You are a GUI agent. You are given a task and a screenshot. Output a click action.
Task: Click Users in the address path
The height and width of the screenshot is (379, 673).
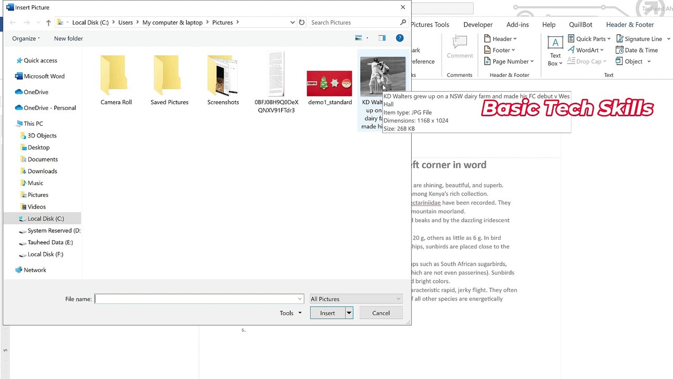click(125, 23)
